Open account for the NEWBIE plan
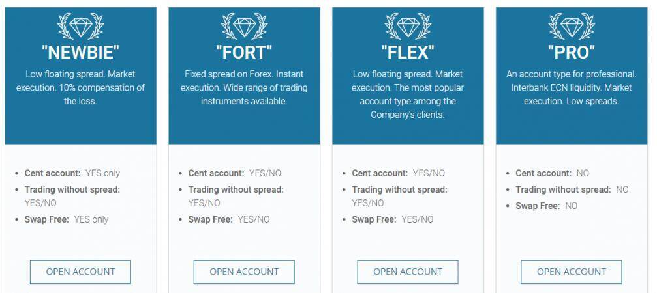 pos(80,272)
